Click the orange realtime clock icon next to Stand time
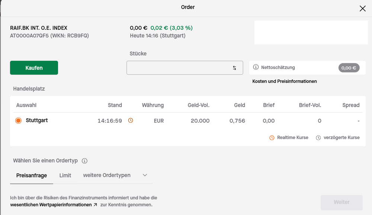This screenshot has height=215, width=372. (x=131, y=120)
